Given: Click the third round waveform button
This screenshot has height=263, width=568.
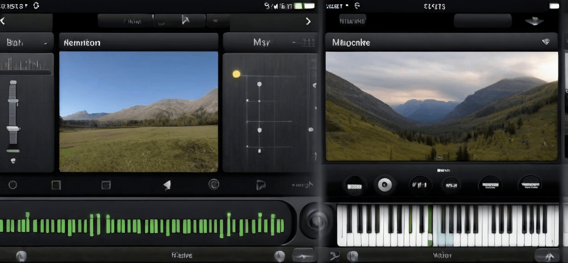Looking at the screenshot, I should click(420, 185).
